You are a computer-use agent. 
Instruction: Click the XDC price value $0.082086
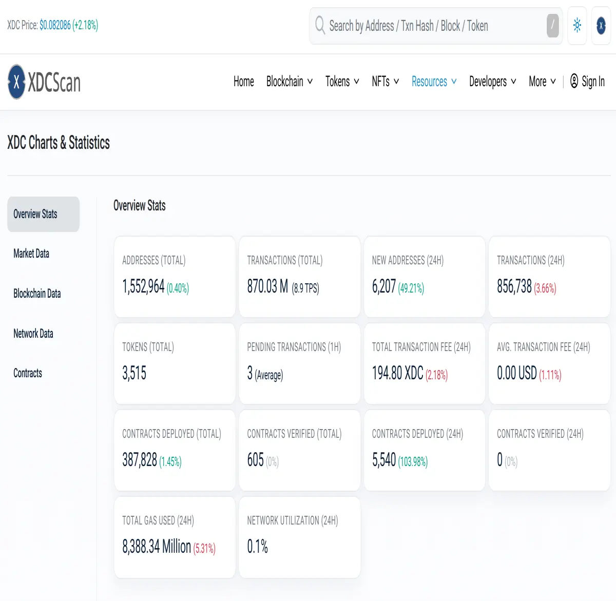pyautogui.click(x=55, y=25)
